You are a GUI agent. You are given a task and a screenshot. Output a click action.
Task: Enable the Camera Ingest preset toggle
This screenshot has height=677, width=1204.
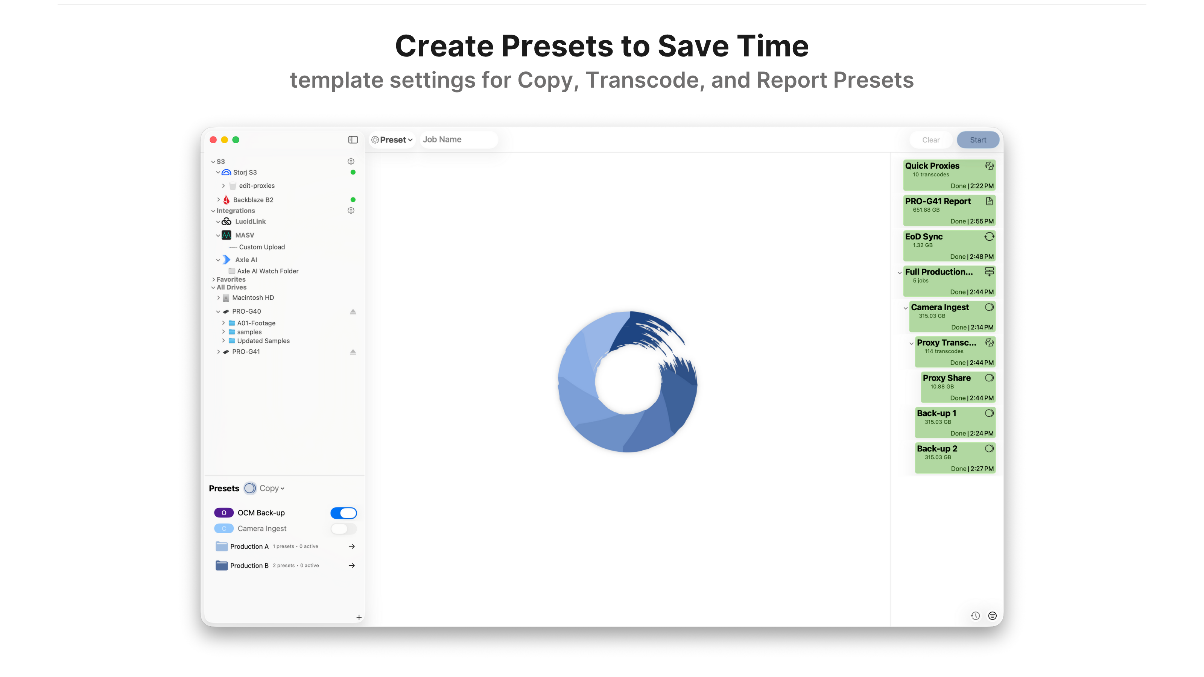coord(344,529)
